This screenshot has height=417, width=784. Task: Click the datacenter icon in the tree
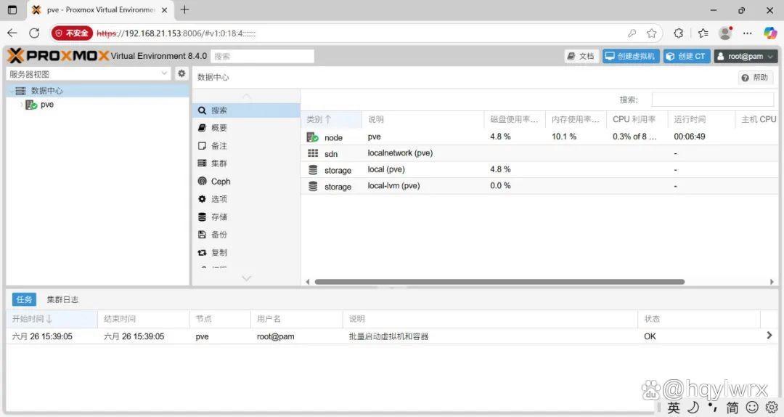20,91
